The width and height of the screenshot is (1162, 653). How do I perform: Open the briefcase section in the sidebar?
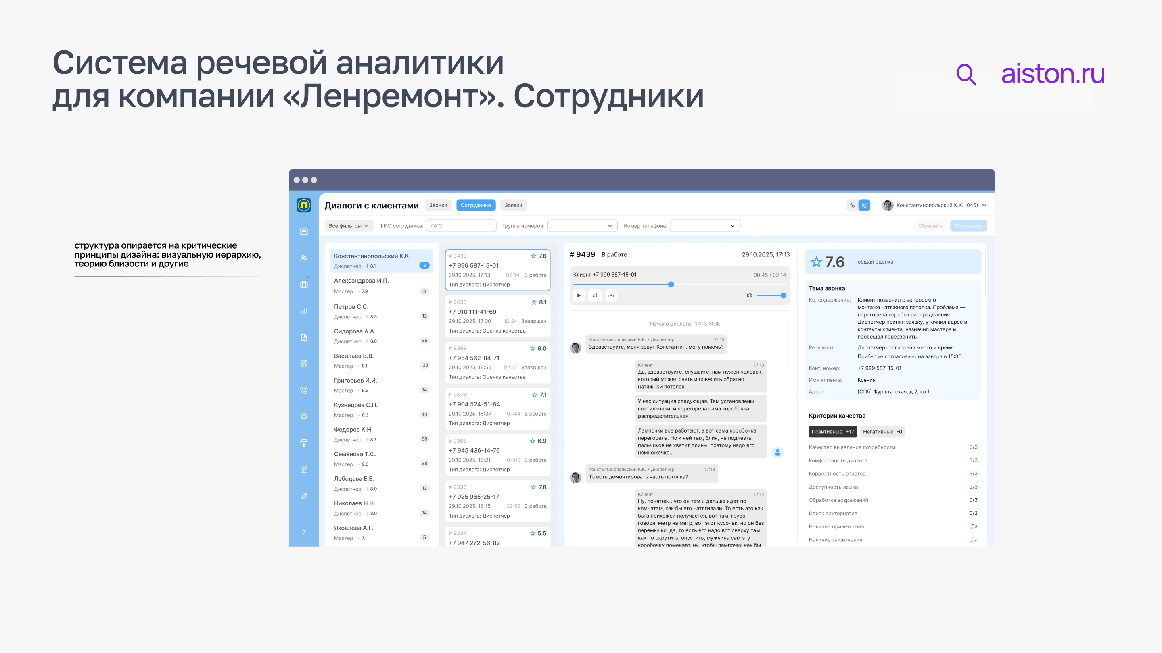point(303,284)
